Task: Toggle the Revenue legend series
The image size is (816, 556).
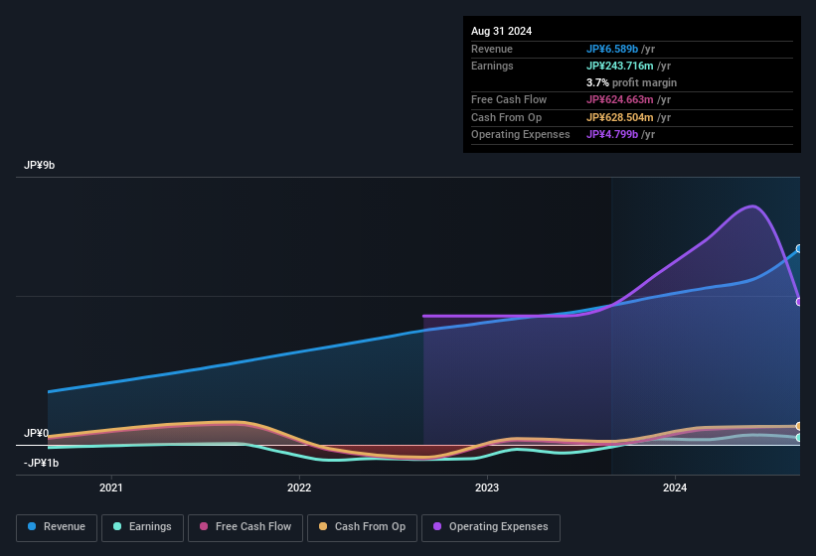Action: tap(57, 527)
